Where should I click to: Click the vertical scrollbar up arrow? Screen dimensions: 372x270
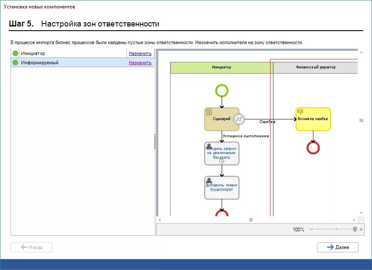(x=361, y=52)
